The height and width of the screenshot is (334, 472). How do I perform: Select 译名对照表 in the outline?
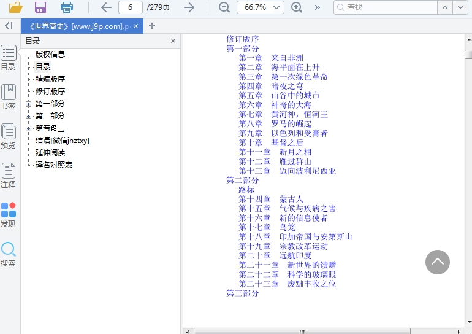tap(54, 165)
